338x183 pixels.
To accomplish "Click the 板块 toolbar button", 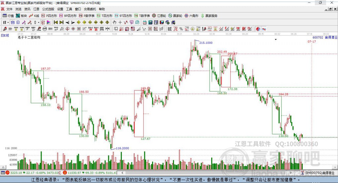I will (21, 16).
